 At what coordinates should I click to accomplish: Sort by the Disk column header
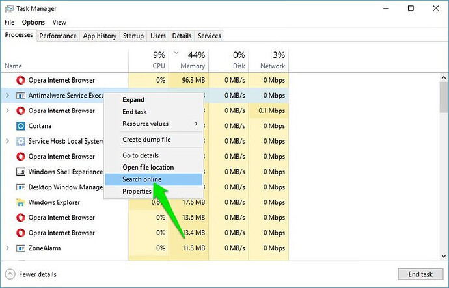pyautogui.click(x=229, y=60)
